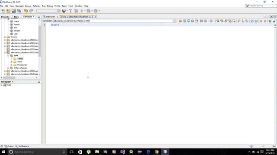Collapse the APP schema node
Viewport: 277px width, 155px height.
point(8,56)
